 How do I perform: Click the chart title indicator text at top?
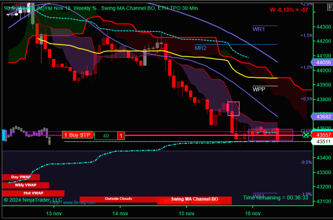point(101,9)
